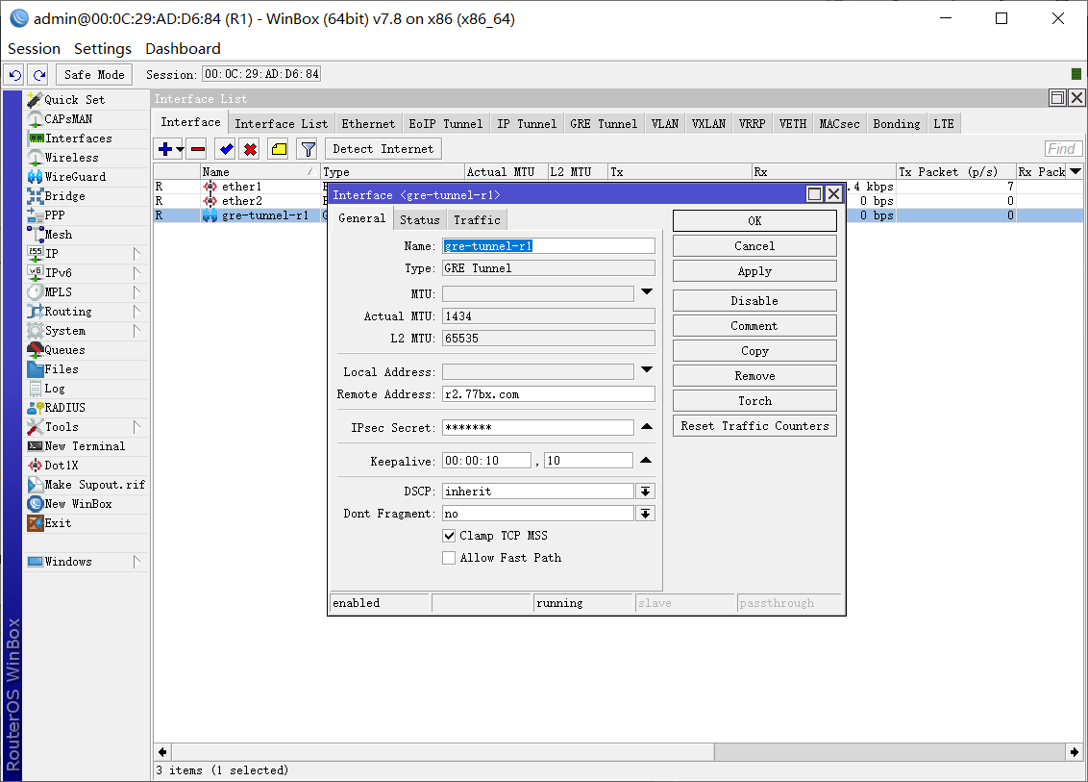Open the add interface type dropdown arrow
The image size is (1088, 782).
[180, 149]
